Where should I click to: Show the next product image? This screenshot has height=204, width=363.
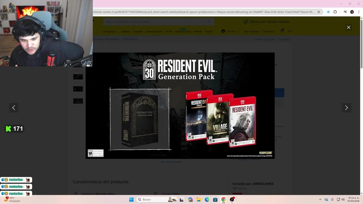[x=346, y=108]
